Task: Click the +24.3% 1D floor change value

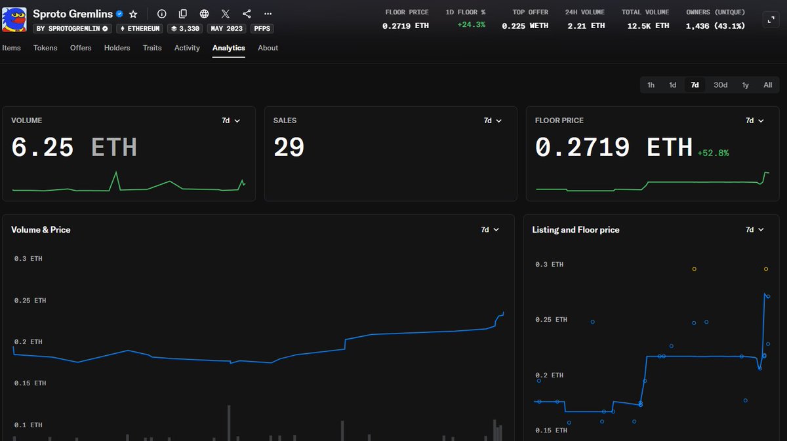Action: tap(472, 25)
